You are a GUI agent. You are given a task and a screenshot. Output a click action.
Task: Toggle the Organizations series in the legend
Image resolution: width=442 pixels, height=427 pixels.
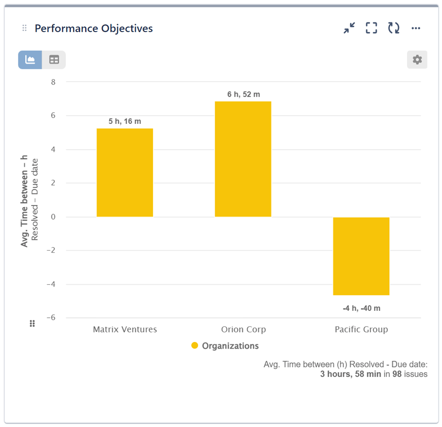coord(225,345)
